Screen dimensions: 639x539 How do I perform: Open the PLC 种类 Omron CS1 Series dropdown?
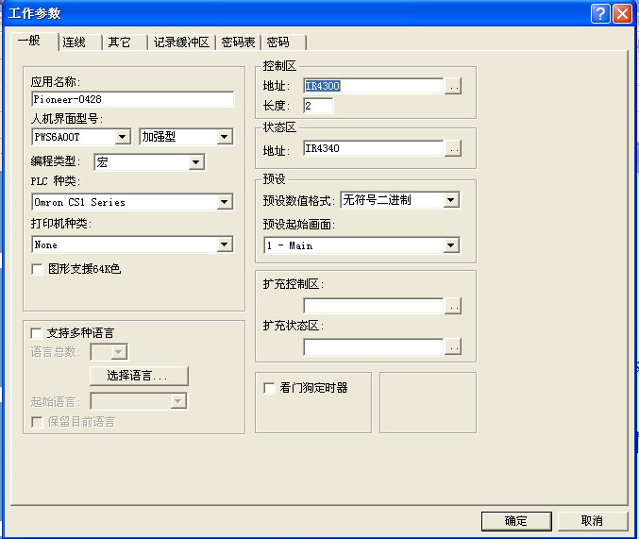(x=225, y=202)
